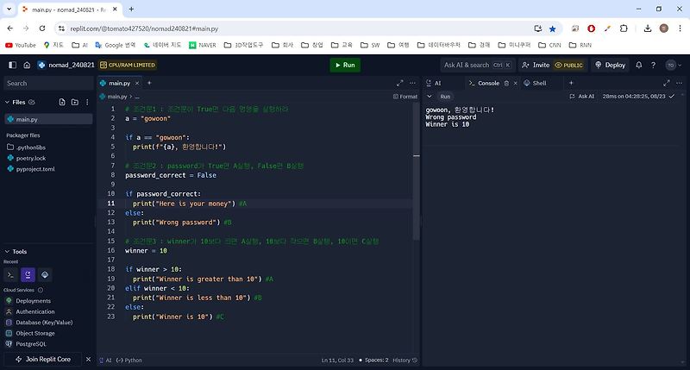The image size is (690, 370).
Task: Create a new file icon in Files
Action: pyautogui.click(x=62, y=102)
